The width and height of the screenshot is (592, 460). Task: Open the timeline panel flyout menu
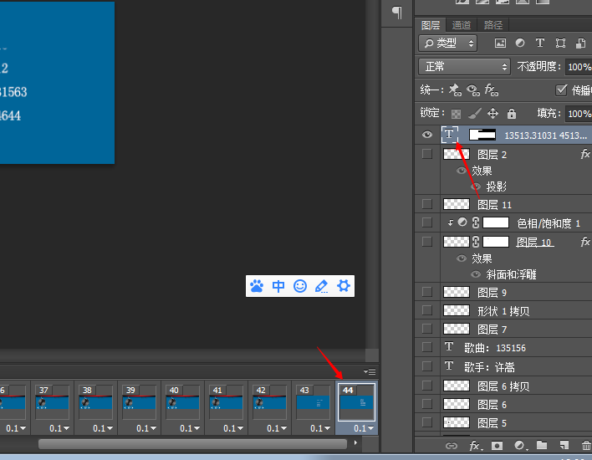pyautogui.click(x=370, y=371)
